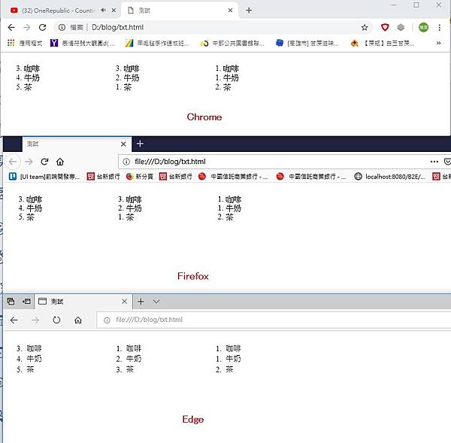Click Edge's back arrow button
Viewport: 451px width, 443px height.
point(14,320)
